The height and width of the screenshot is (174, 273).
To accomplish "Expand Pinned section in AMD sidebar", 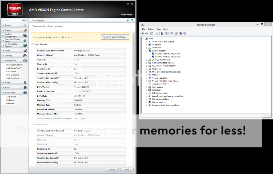I will tap(3, 25).
